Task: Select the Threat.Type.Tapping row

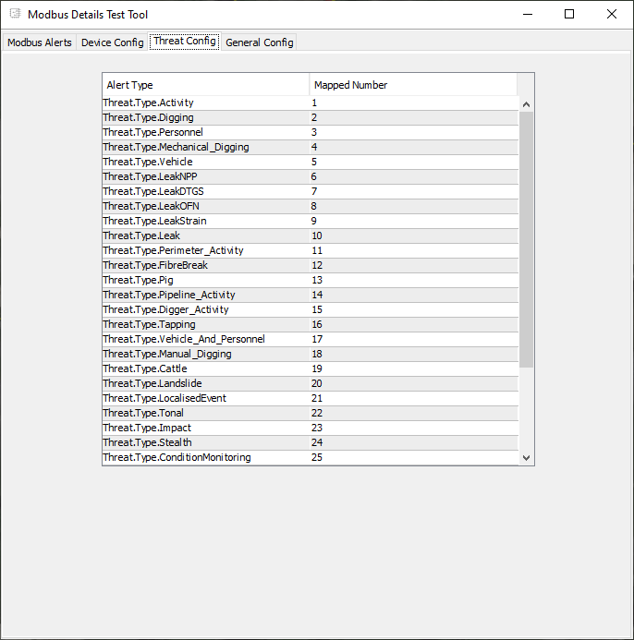Action: coord(311,324)
